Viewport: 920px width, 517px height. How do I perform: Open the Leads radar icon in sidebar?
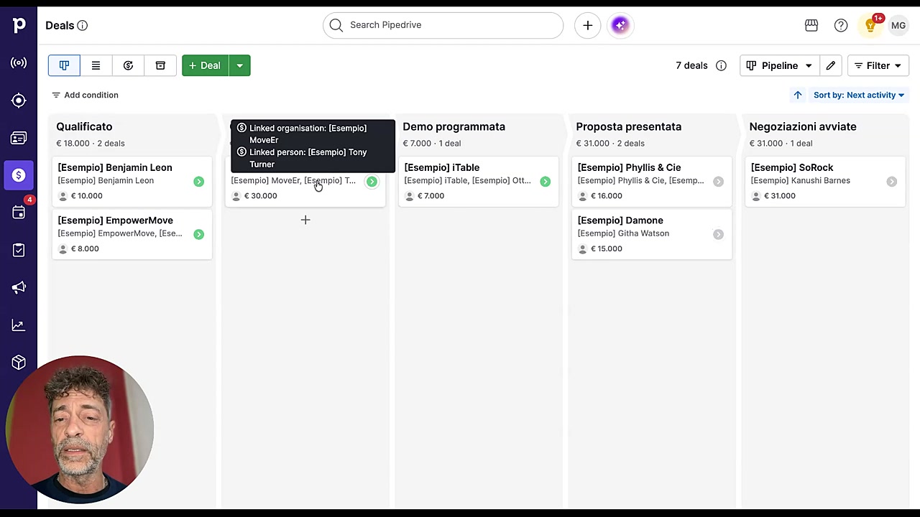click(x=19, y=63)
